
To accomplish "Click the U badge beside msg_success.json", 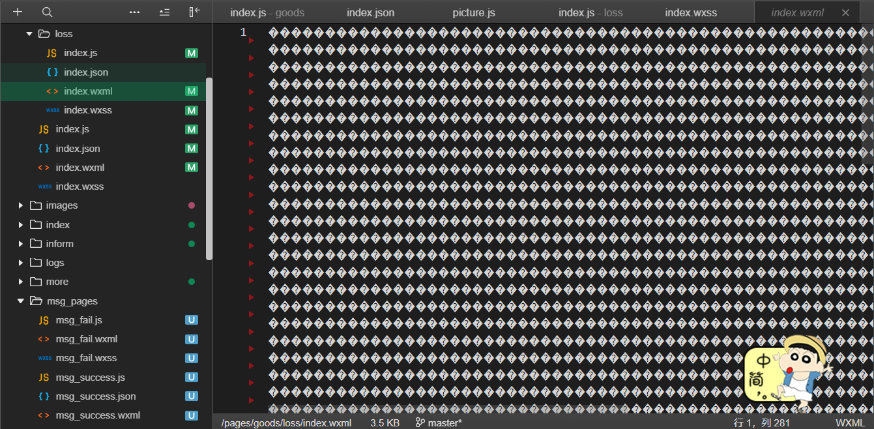I will tap(192, 396).
